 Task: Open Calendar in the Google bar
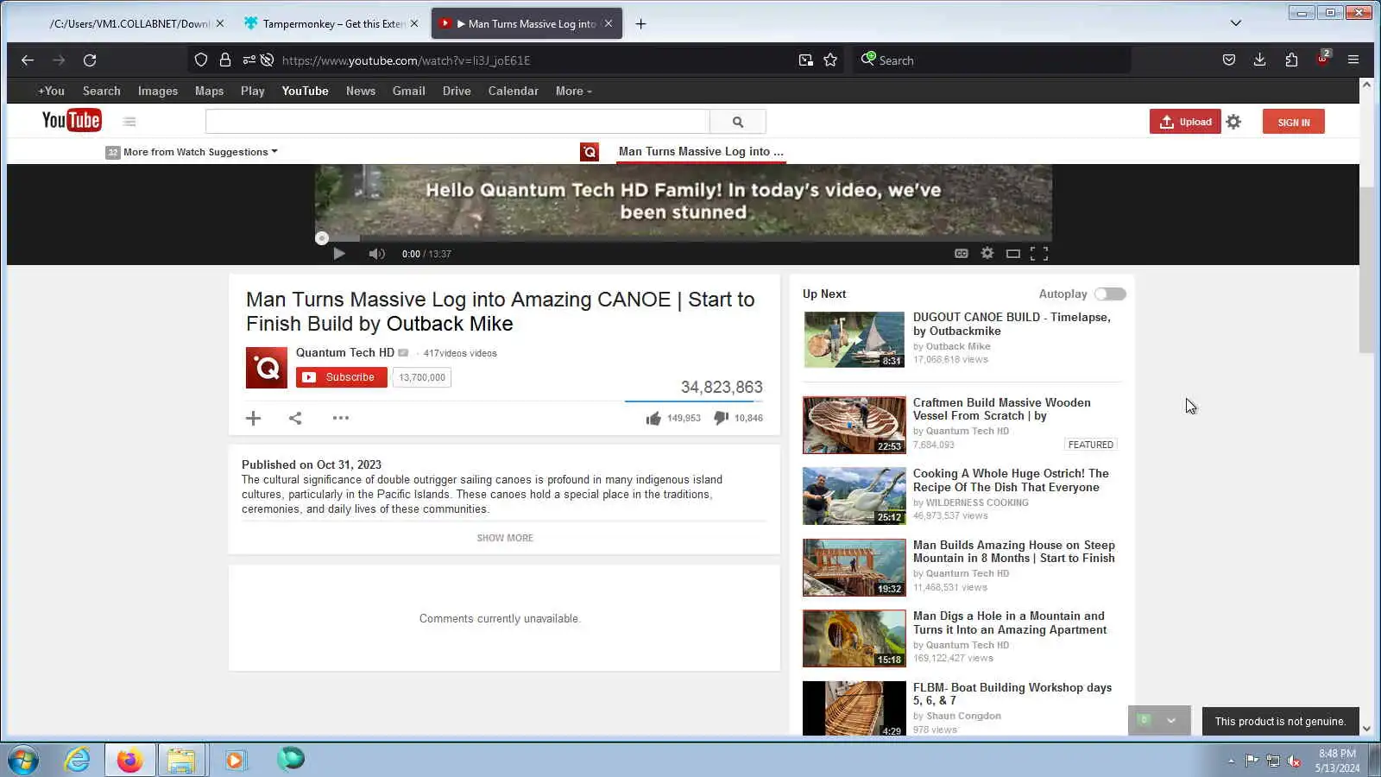[x=514, y=92]
